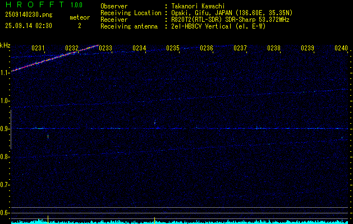The image size is (353, 224).
Task: Click the meteor label
Action: coord(80,17)
